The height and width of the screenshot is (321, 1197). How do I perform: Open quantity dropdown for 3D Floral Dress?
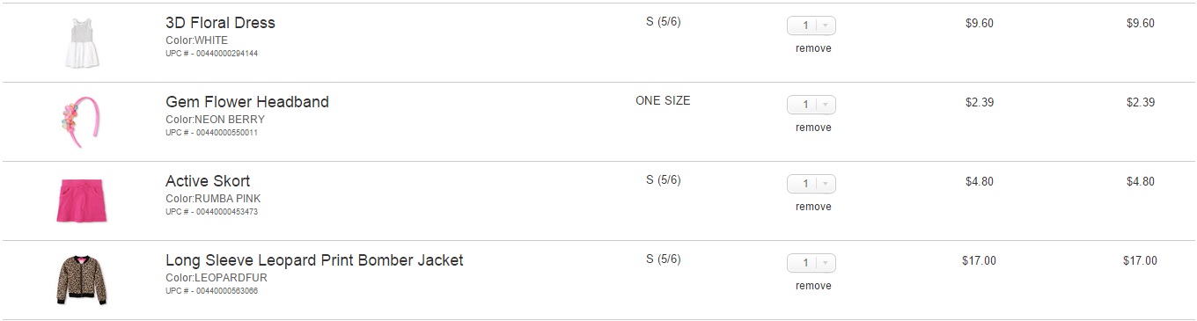click(x=811, y=26)
